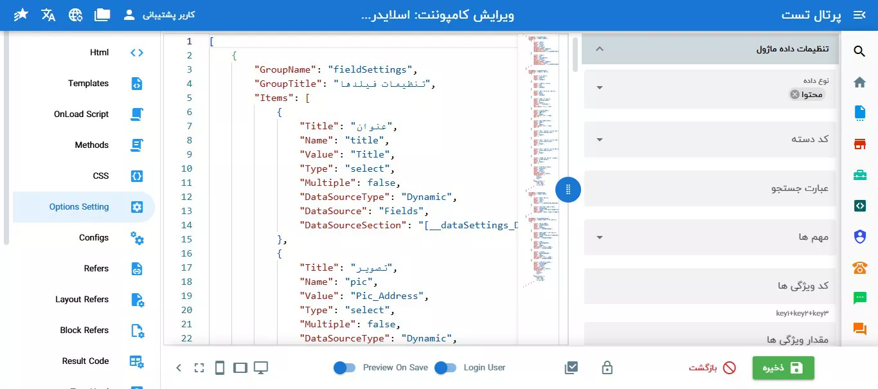The image size is (878, 389).
Task: Switch to mobile phone preview icon
Action: (220, 368)
